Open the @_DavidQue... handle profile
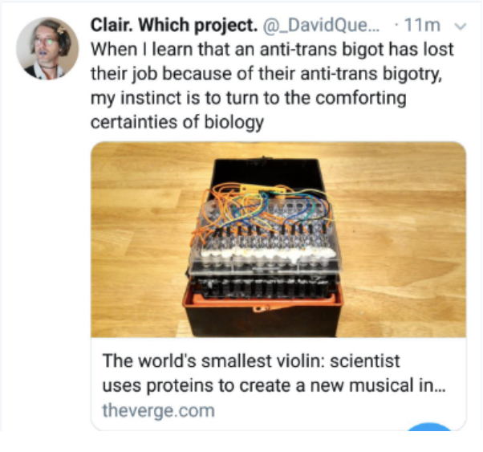The width and height of the screenshot is (483, 452). [x=321, y=25]
